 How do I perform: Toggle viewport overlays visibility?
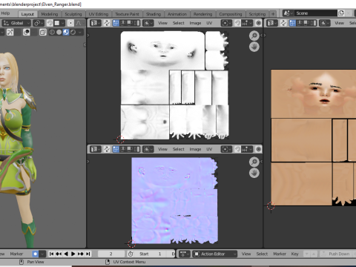[27, 32]
